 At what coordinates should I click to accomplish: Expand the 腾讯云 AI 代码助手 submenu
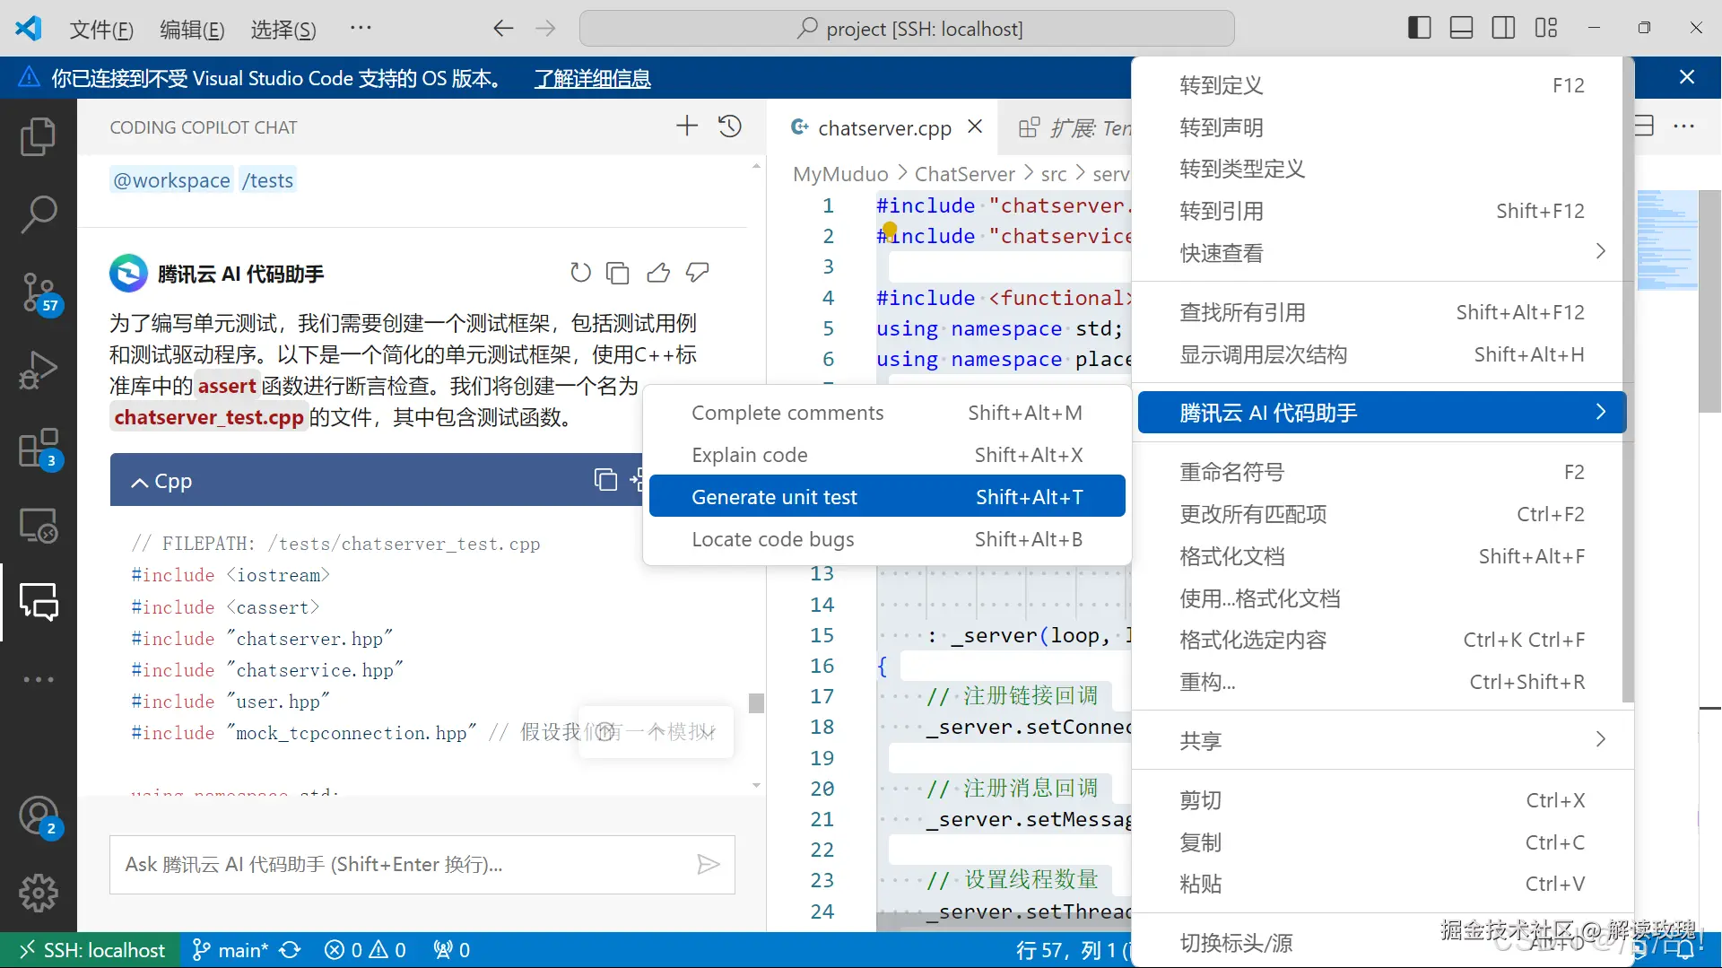(x=1382, y=413)
